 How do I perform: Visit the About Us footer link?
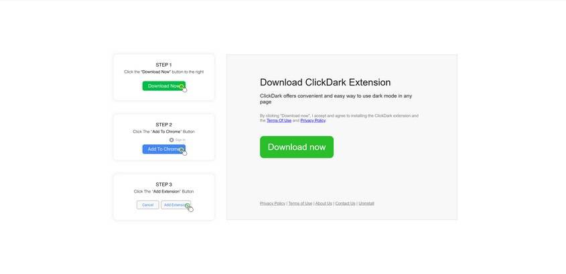click(324, 203)
